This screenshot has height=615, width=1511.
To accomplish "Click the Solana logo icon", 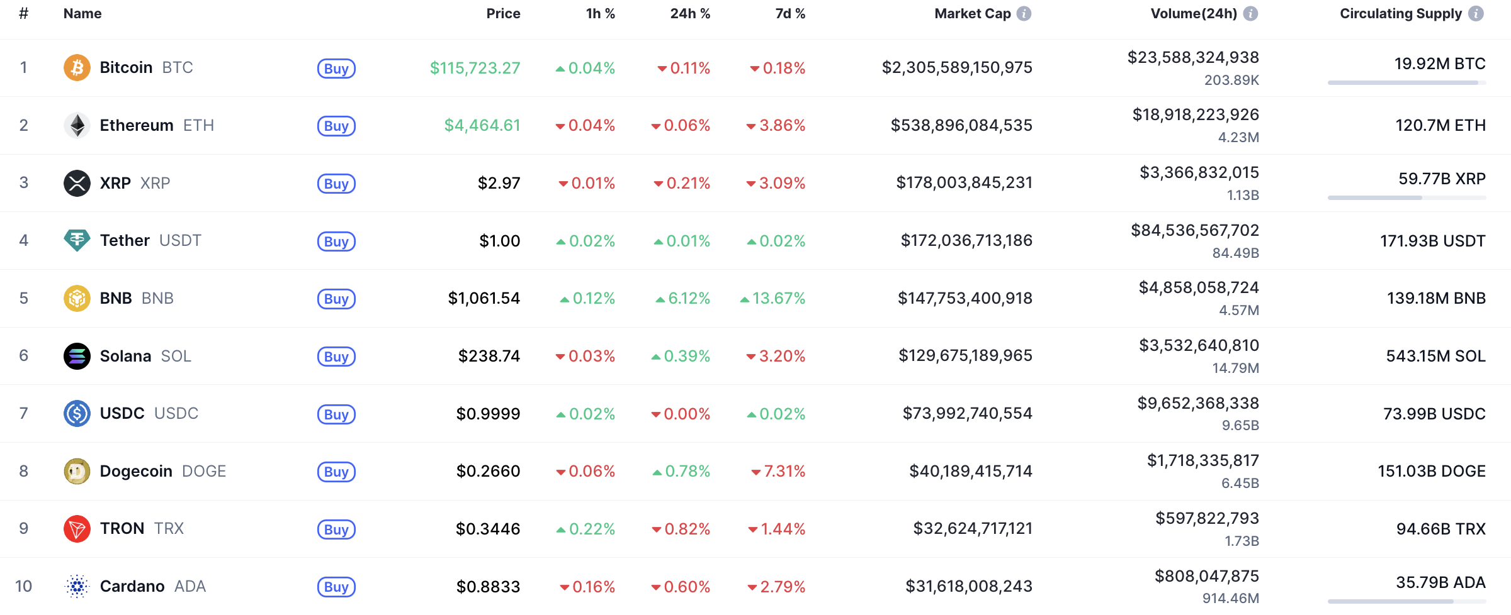I will [x=77, y=356].
